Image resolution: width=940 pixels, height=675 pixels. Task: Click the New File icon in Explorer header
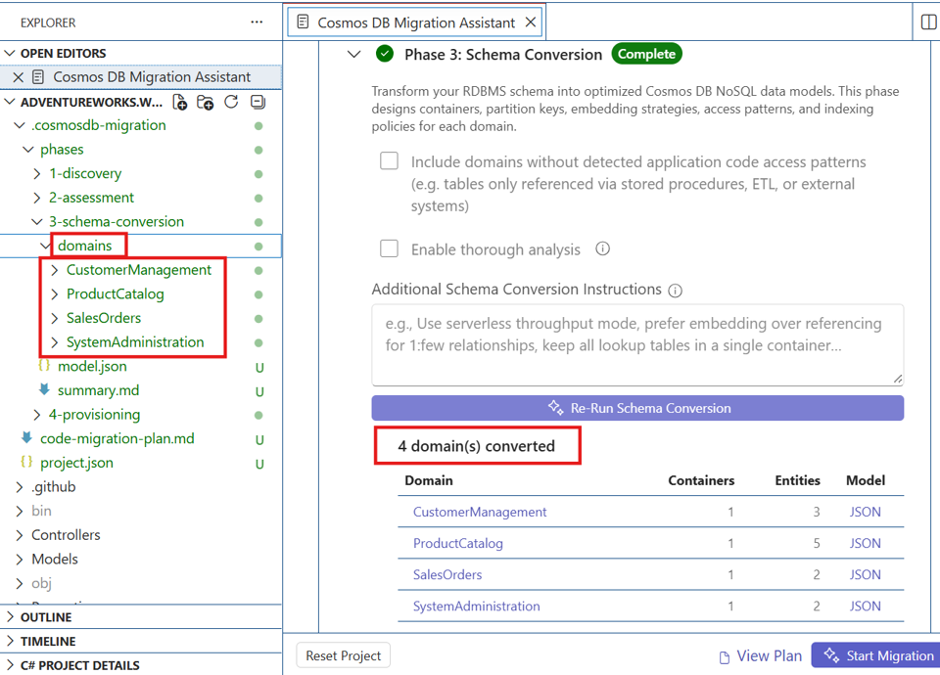pos(180,103)
